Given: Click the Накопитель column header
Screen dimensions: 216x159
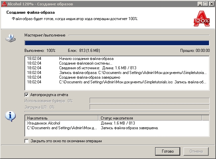Looking at the screenshot, I should [x=62, y=118].
